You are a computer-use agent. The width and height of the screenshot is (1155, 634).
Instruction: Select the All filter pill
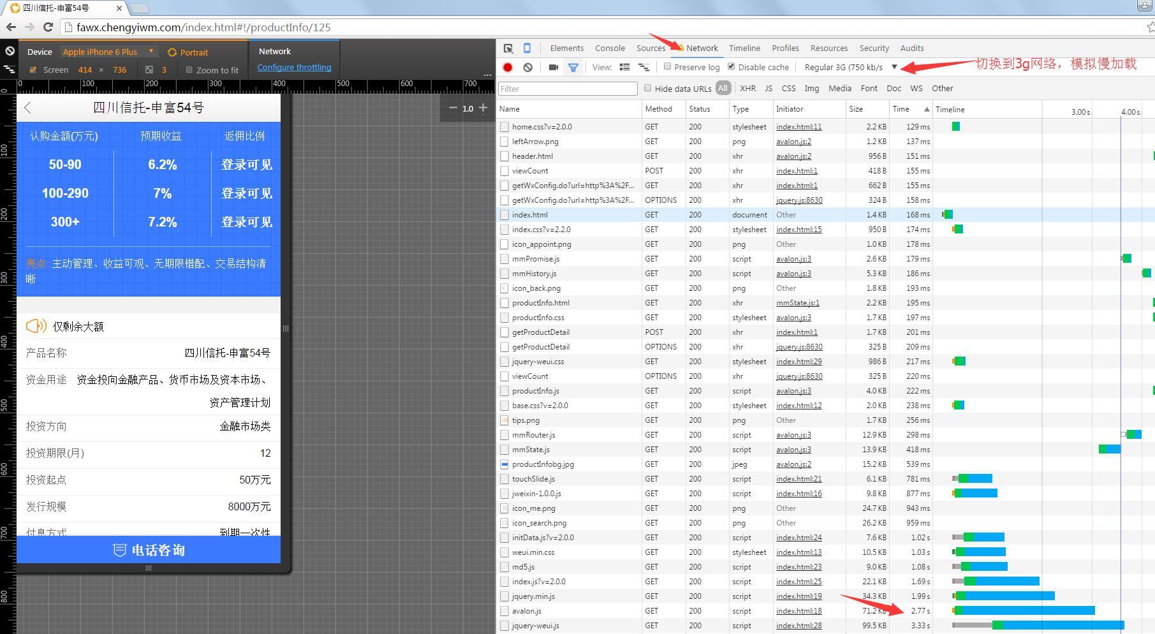pyautogui.click(x=723, y=89)
